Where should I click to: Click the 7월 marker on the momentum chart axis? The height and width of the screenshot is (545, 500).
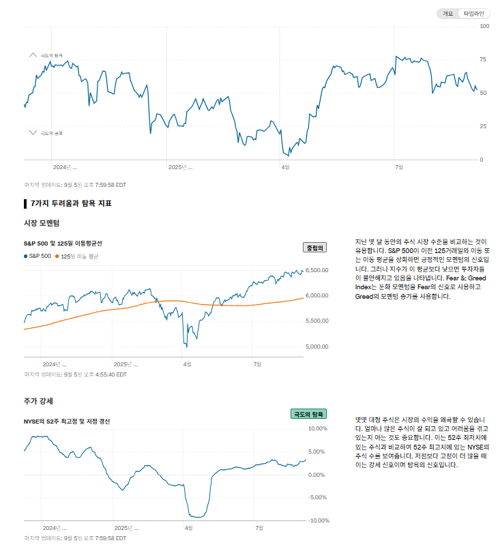(258, 364)
